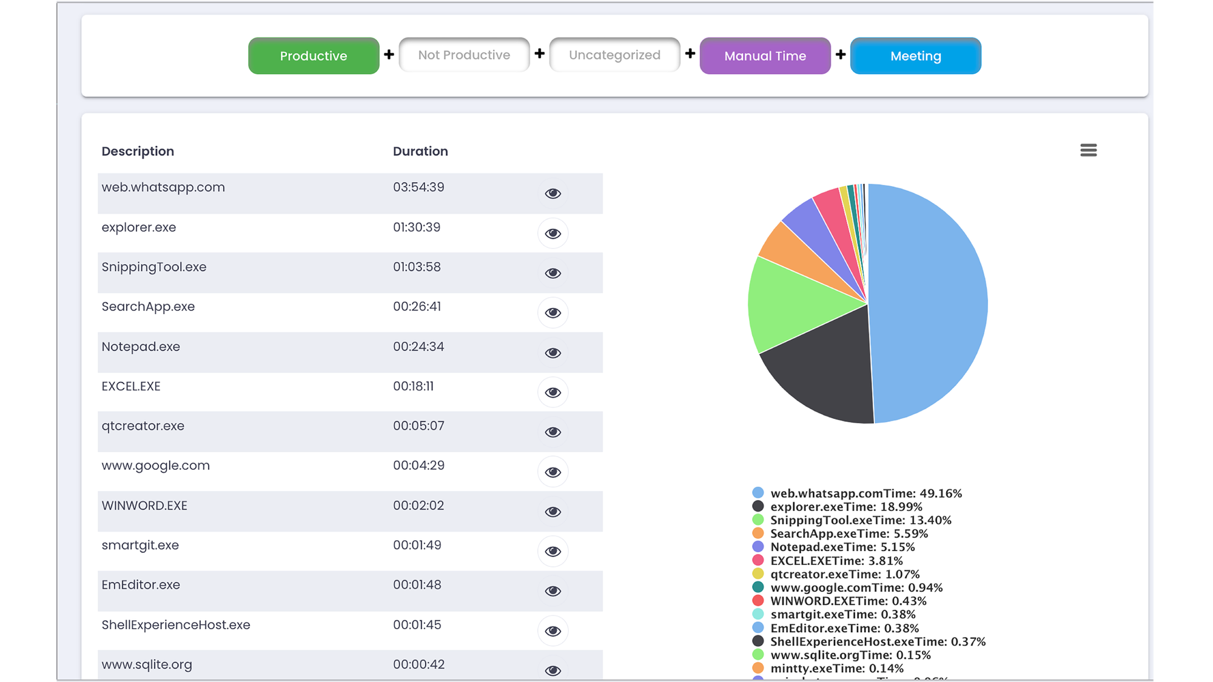Click the eye icon for WINWORD.EXE

pos(553,511)
